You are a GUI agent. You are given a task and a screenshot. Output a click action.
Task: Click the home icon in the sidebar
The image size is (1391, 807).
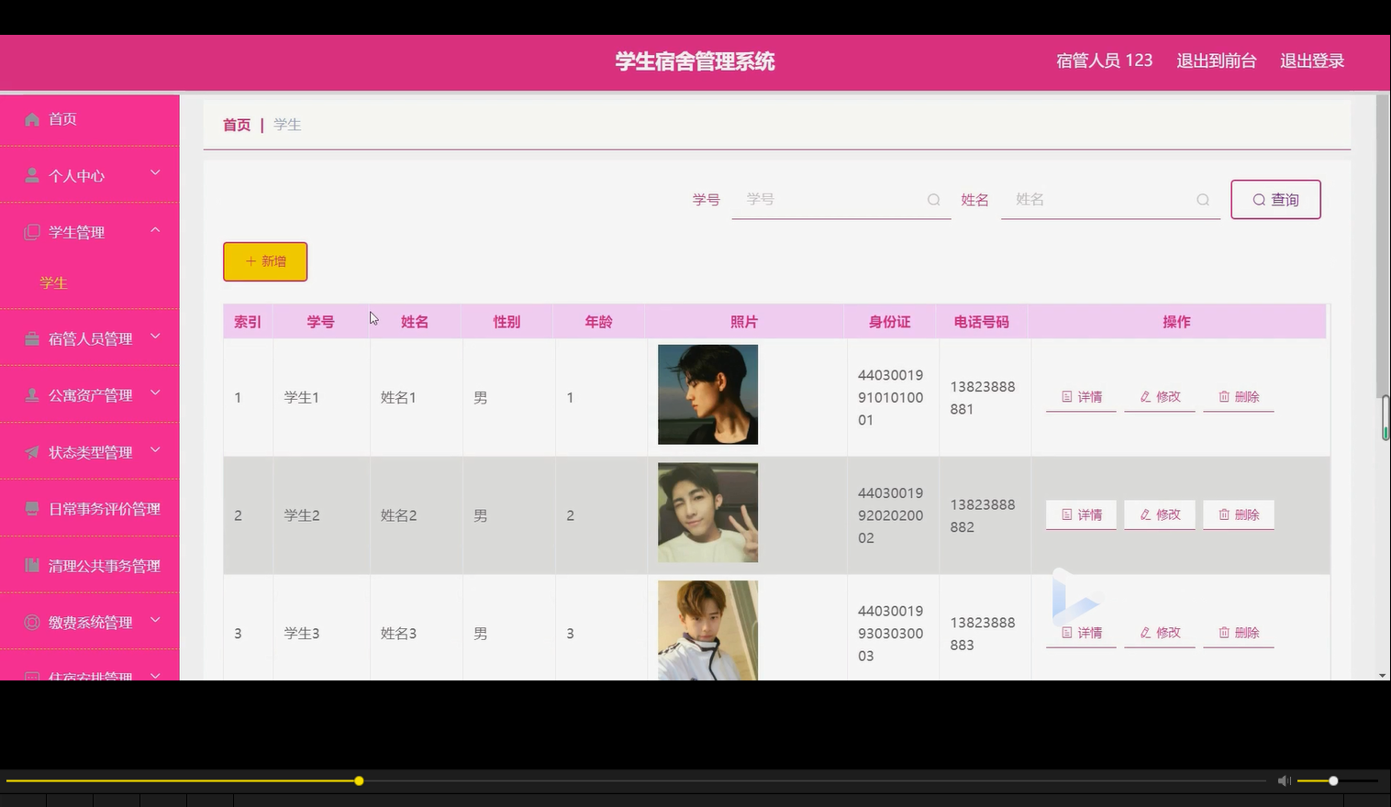pos(32,119)
